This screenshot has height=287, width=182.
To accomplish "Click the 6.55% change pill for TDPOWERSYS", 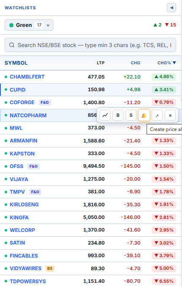I will 164,281.
